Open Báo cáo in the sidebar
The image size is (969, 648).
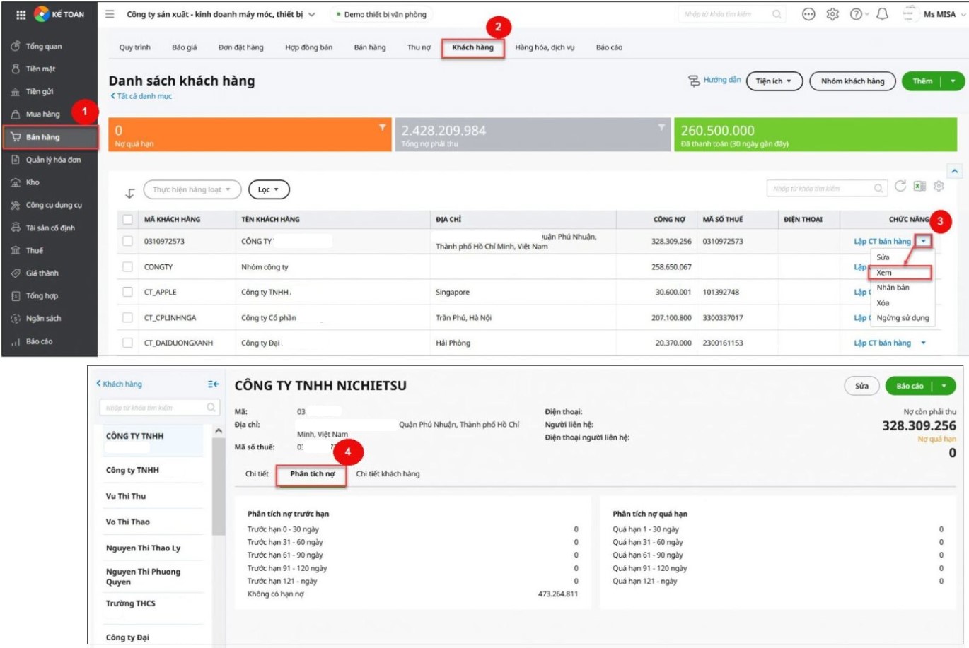pos(39,341)
